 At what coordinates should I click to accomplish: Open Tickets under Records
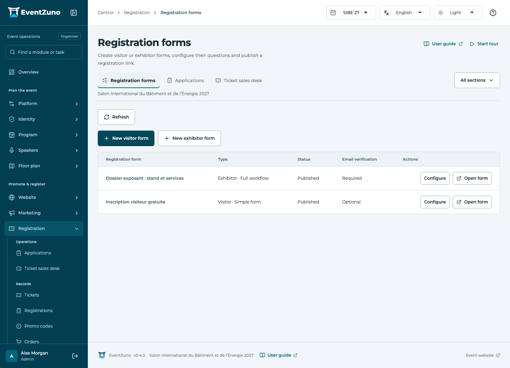coord(47,295)
